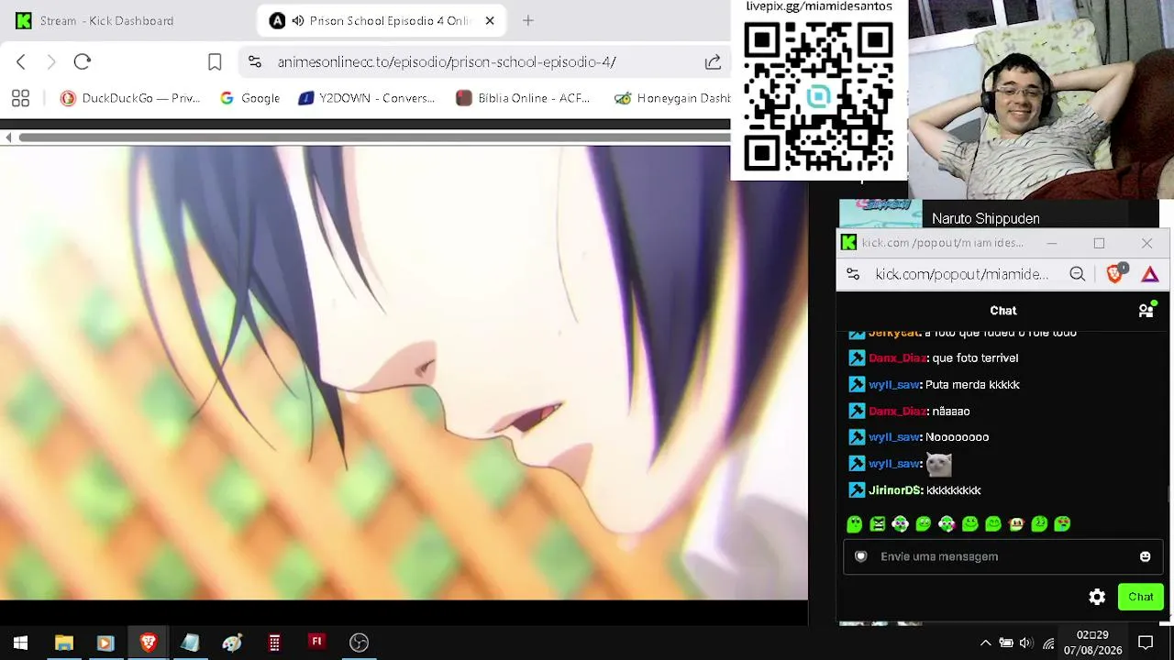Open the Honeygain Dashboard bookmark

click(x=671, y=98)
